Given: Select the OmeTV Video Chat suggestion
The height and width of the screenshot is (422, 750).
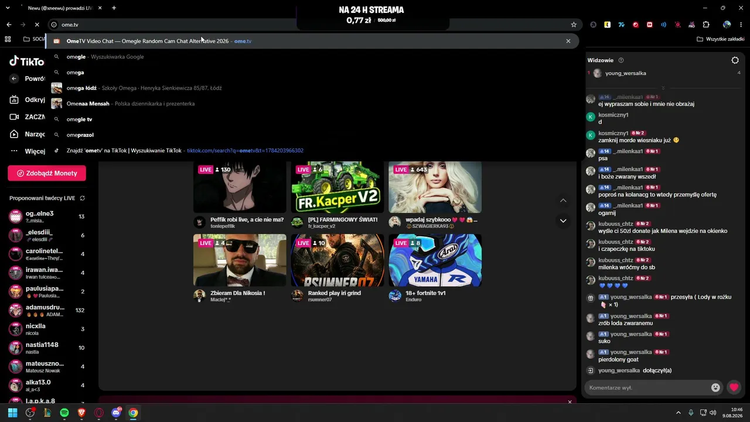Looking at the screenshot, I should tap(312, 41).
